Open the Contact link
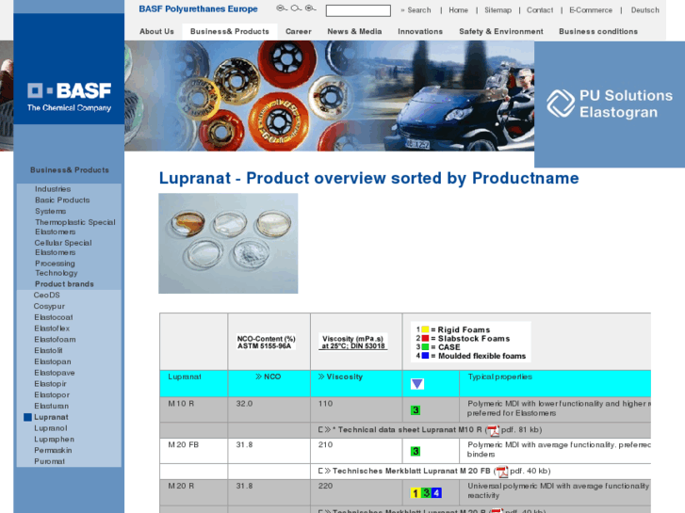Viewport: 685px width, 513px height. point(540,10)
